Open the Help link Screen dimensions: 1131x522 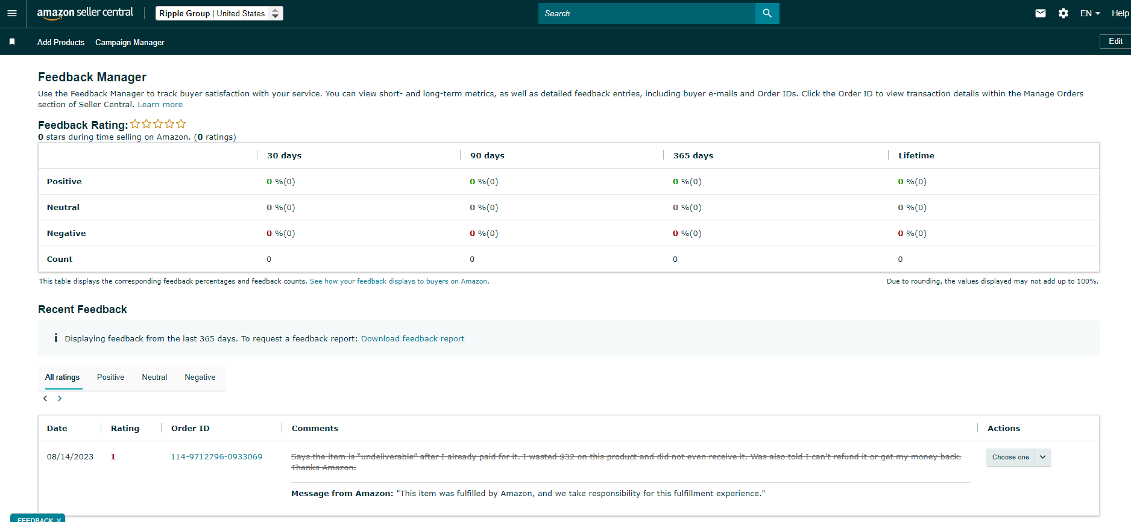[x=1120, y=13]
